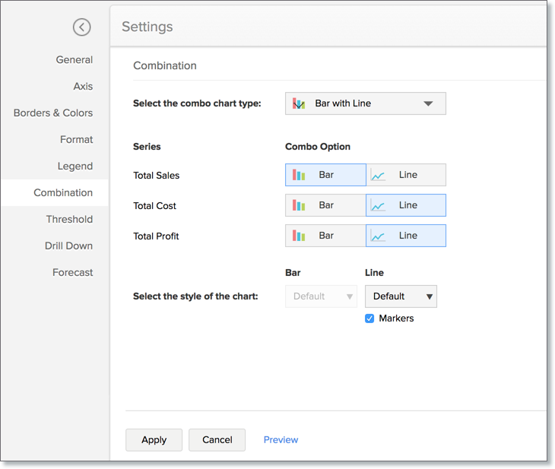Click the Preview link
555x469 pixels.
tap(281, 439)
